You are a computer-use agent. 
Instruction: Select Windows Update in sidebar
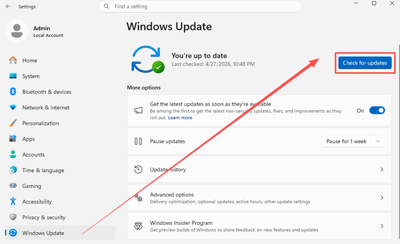coord(60,232)
